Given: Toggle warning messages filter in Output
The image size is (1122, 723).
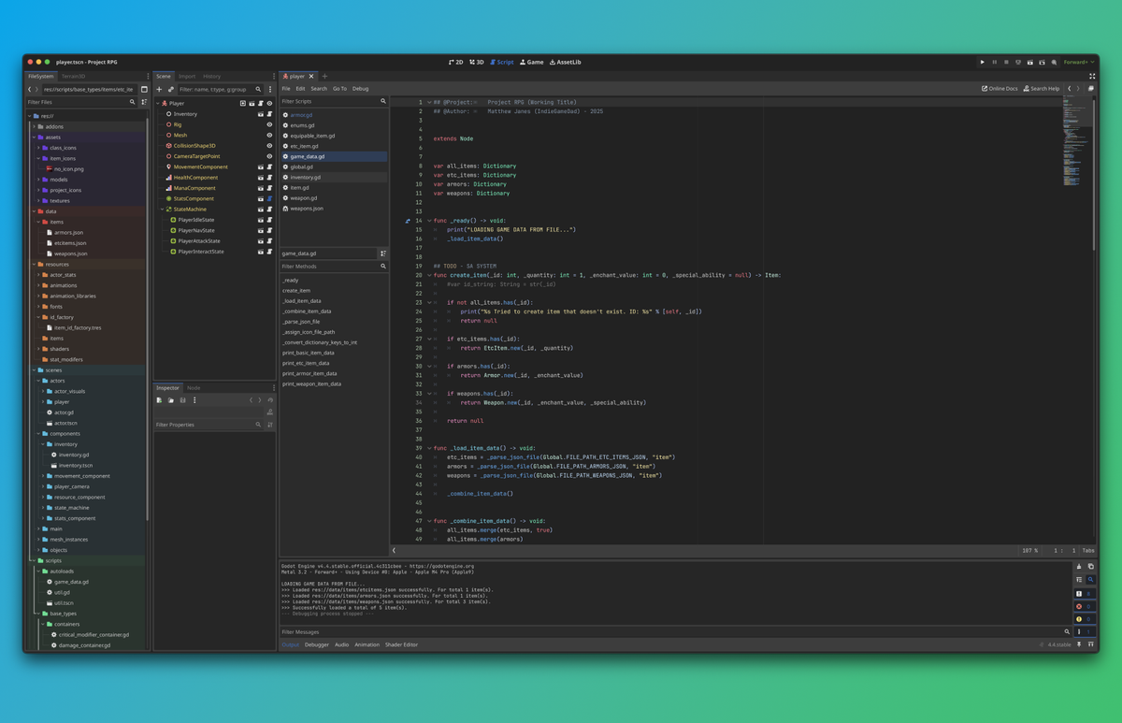Looking at the screenshot, I should click(1085, 619).
